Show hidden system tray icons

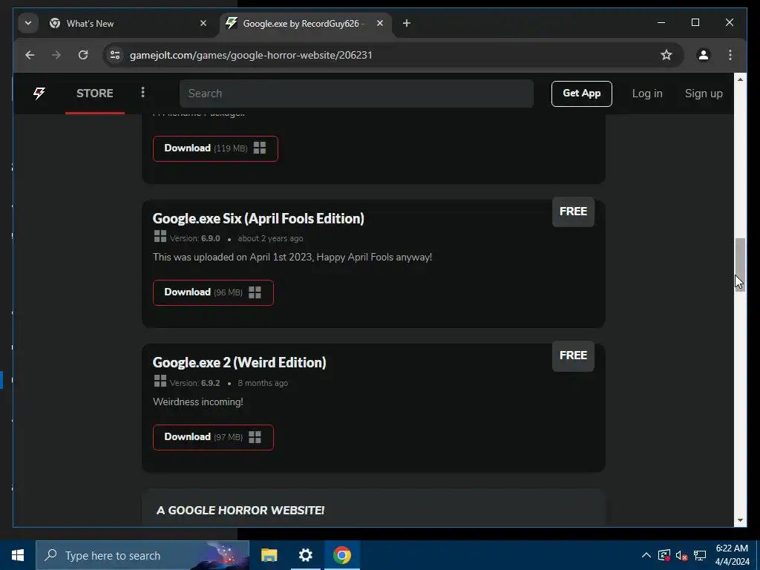pyautogui.click(x=646, y=555)
